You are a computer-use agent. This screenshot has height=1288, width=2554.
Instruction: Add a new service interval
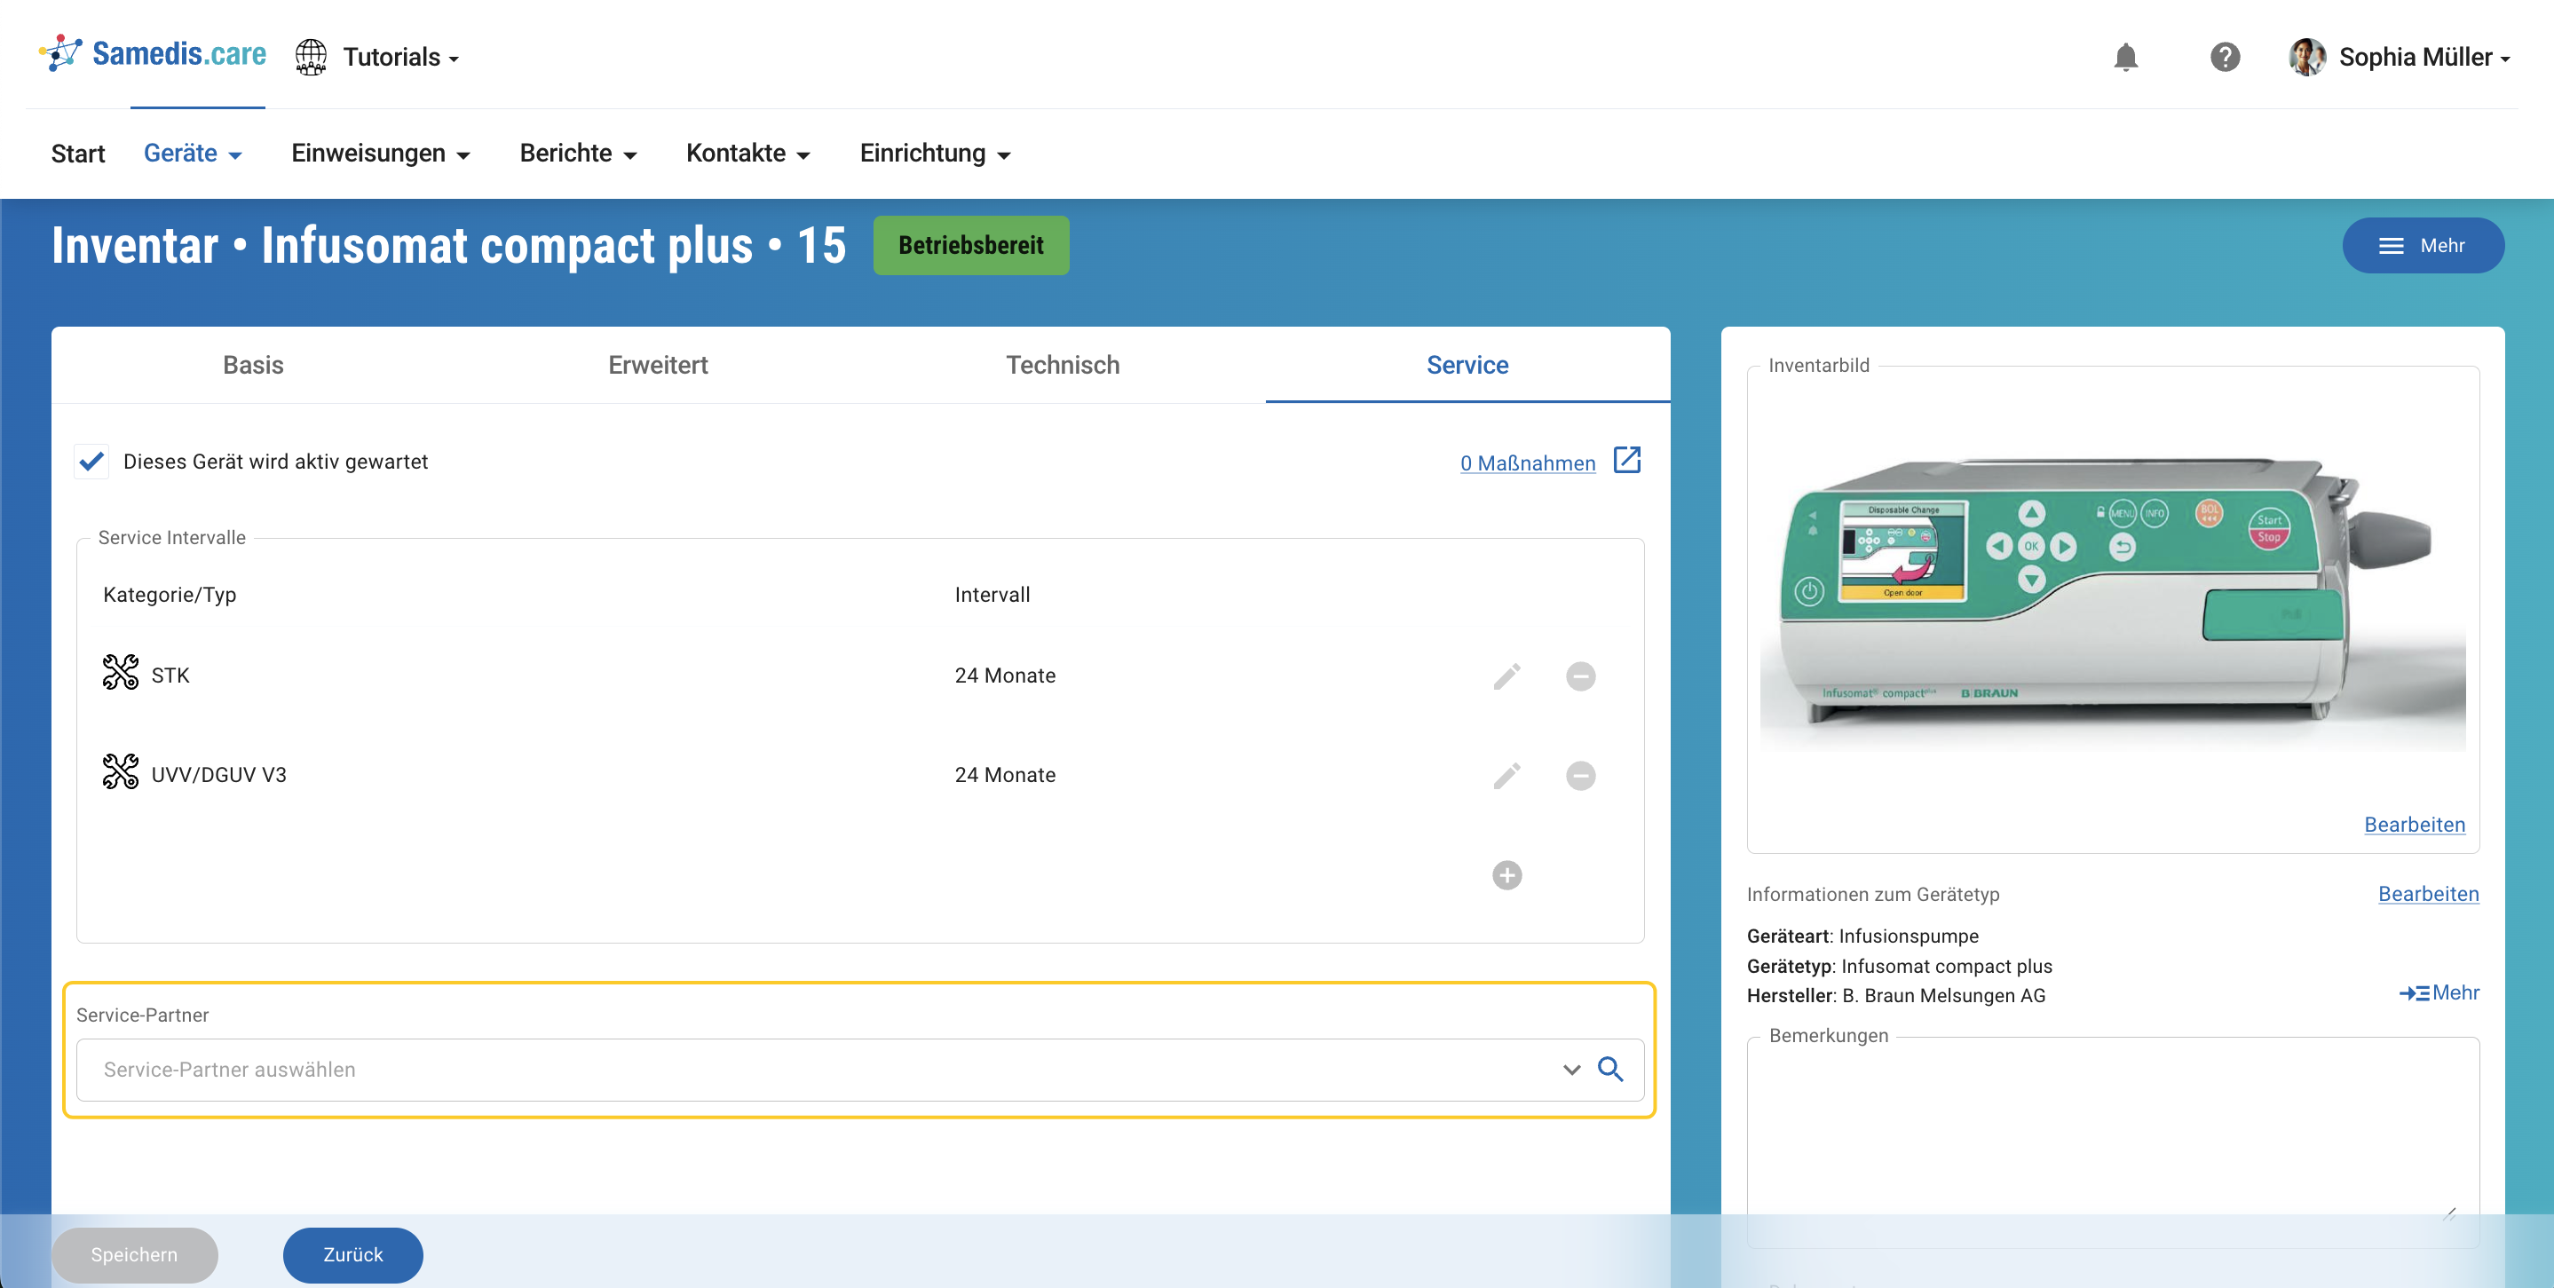(1506, 874)
